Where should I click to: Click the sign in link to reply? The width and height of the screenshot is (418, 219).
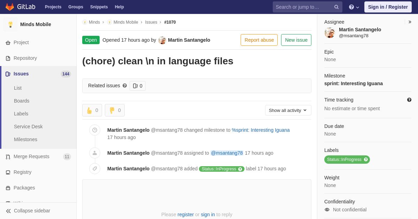pyautogui.click(x=208, y=214)
